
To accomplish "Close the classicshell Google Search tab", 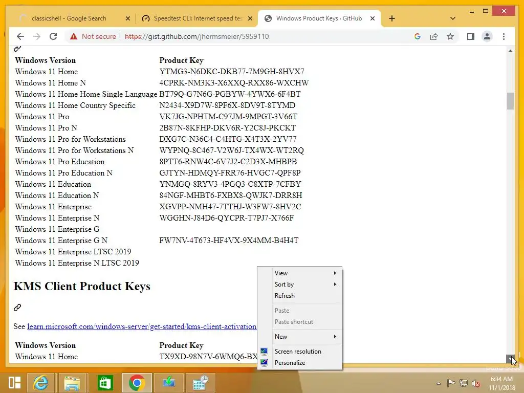I will pyautogui.click(x=127, y=18).
